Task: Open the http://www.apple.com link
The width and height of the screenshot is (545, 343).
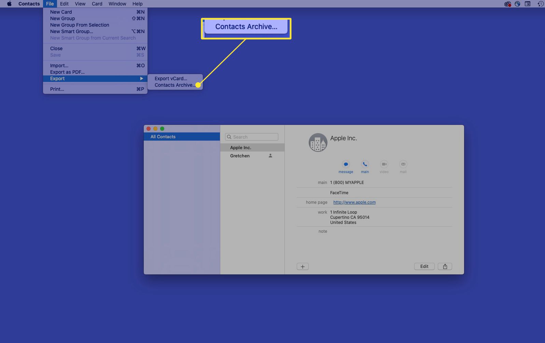Action: [x=354, y=202]
